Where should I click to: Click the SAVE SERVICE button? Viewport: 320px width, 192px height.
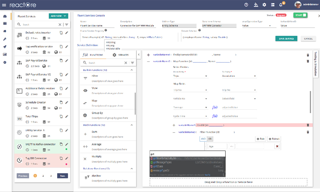pyautogui.click(x=286, y=38)
